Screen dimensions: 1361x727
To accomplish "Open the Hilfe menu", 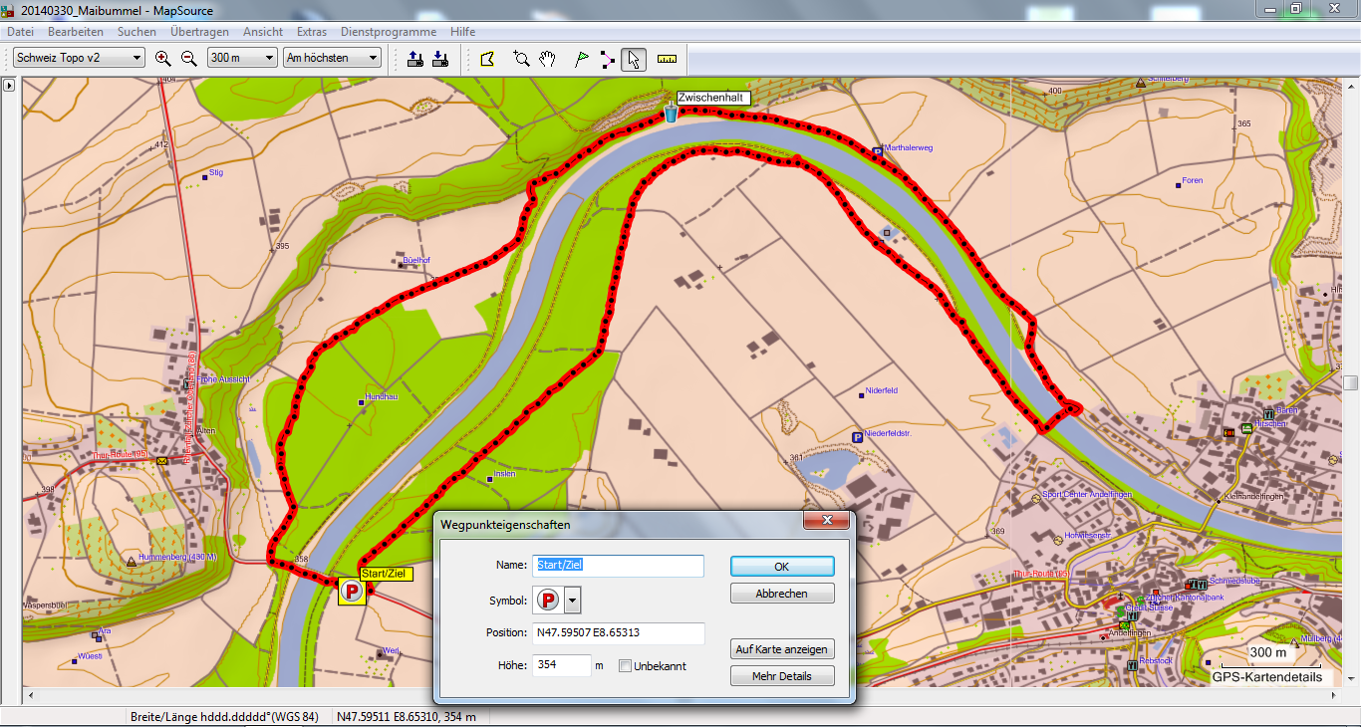I will coord(462,32).
